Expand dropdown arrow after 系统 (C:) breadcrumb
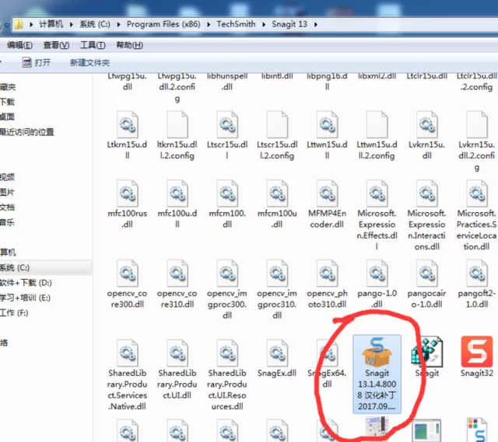This screenshot has width=498, height=442. (x=118, y=24)
